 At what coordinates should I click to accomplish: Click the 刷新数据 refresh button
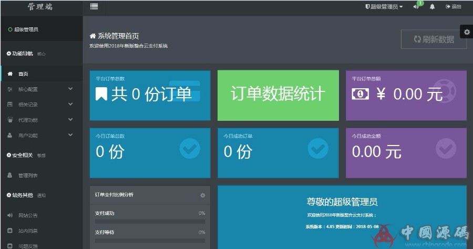coord(434,39)
